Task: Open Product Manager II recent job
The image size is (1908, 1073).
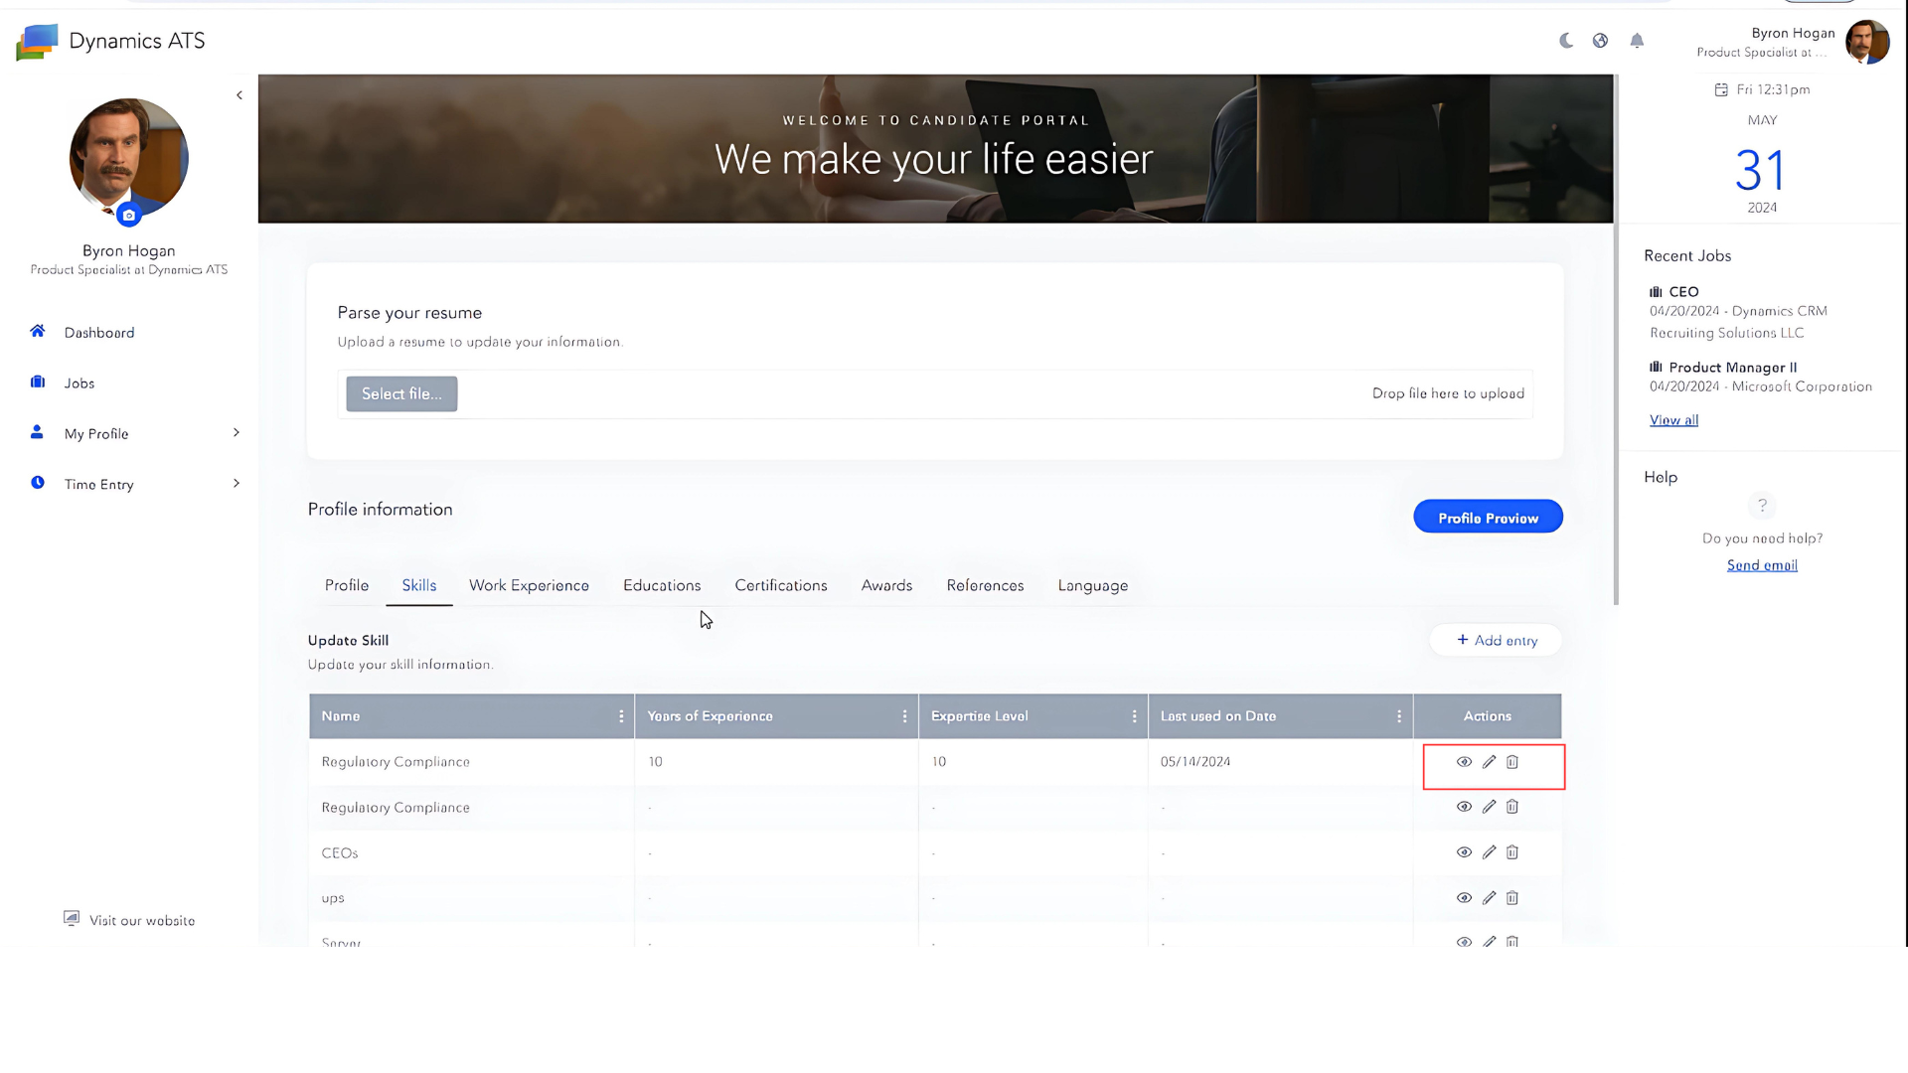Action: point(1732,368)
